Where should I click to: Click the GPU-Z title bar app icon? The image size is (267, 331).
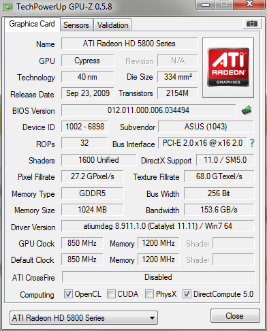(8, 7)
